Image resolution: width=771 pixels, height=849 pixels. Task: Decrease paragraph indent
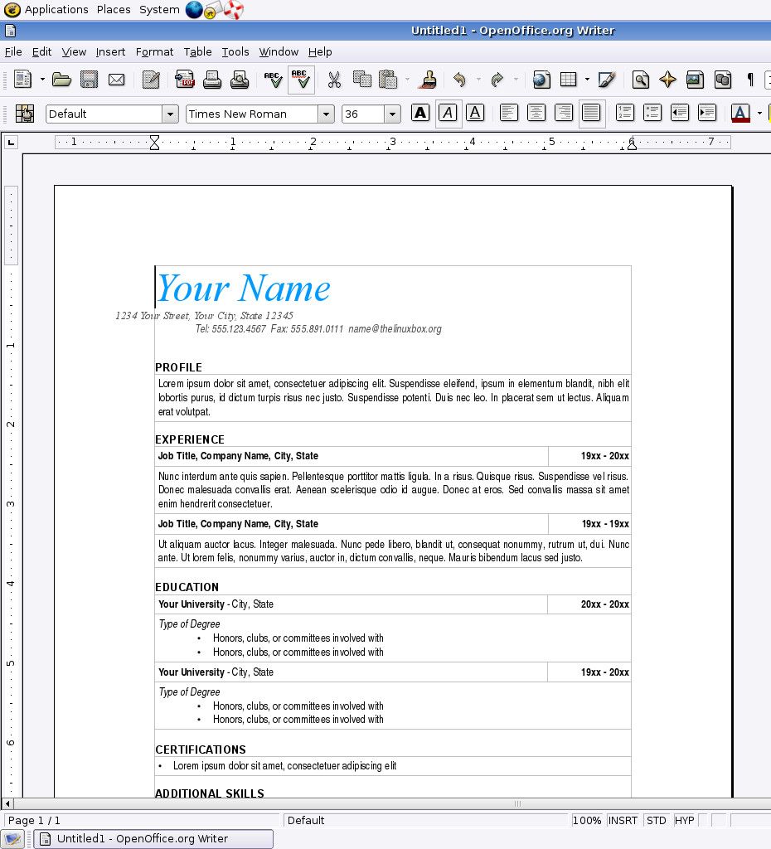coord(680,113)
